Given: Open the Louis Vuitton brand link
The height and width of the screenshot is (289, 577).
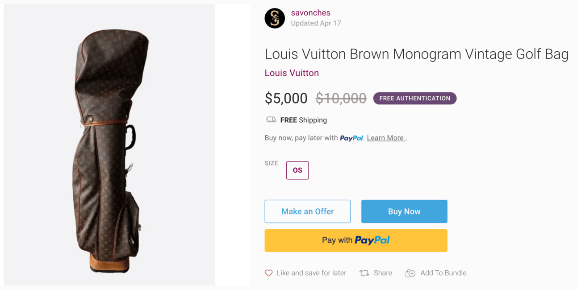Looking at the screenshot, I should (292, 73).
